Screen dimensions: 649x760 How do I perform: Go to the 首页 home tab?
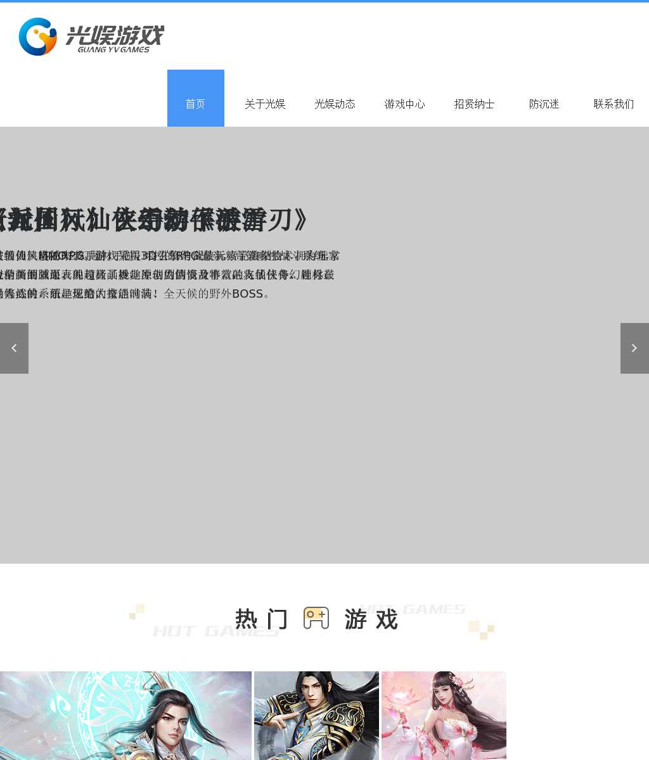(195, 104)
